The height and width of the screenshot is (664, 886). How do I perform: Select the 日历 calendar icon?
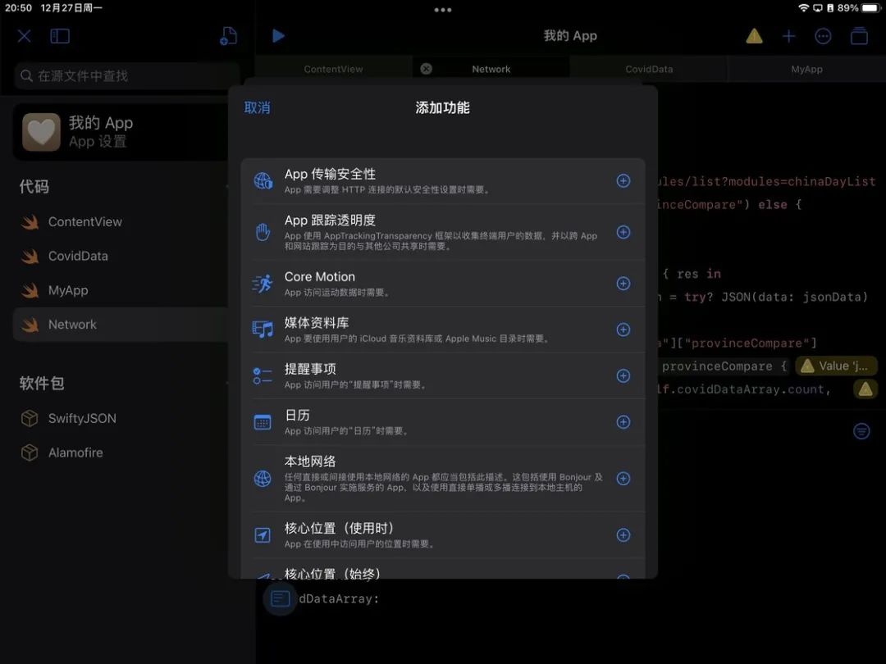263,422
